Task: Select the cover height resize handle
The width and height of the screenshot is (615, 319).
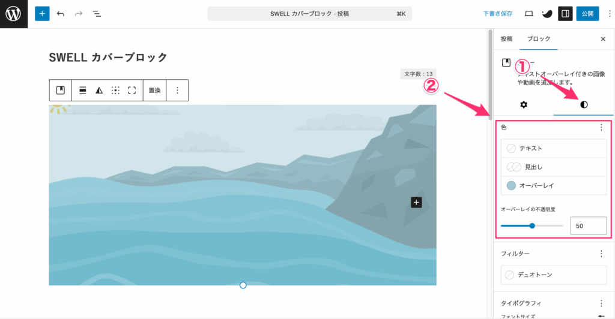Action: pos(243,285)
